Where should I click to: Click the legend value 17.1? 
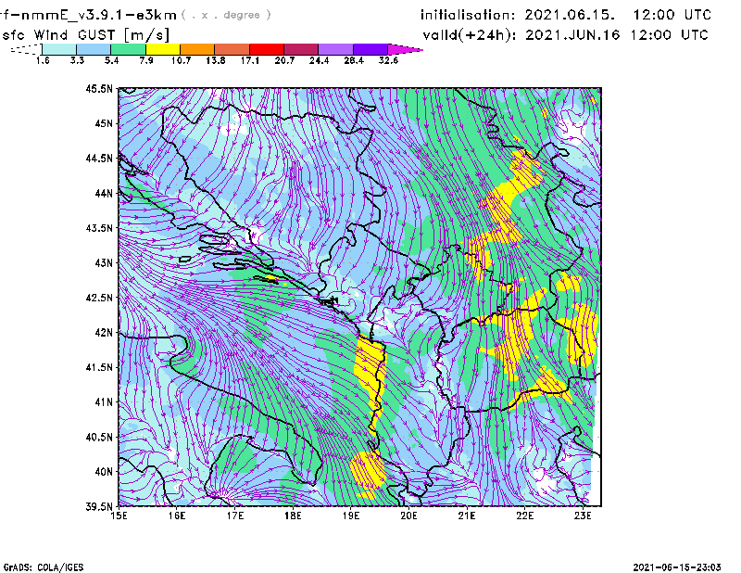pos(250,60)
